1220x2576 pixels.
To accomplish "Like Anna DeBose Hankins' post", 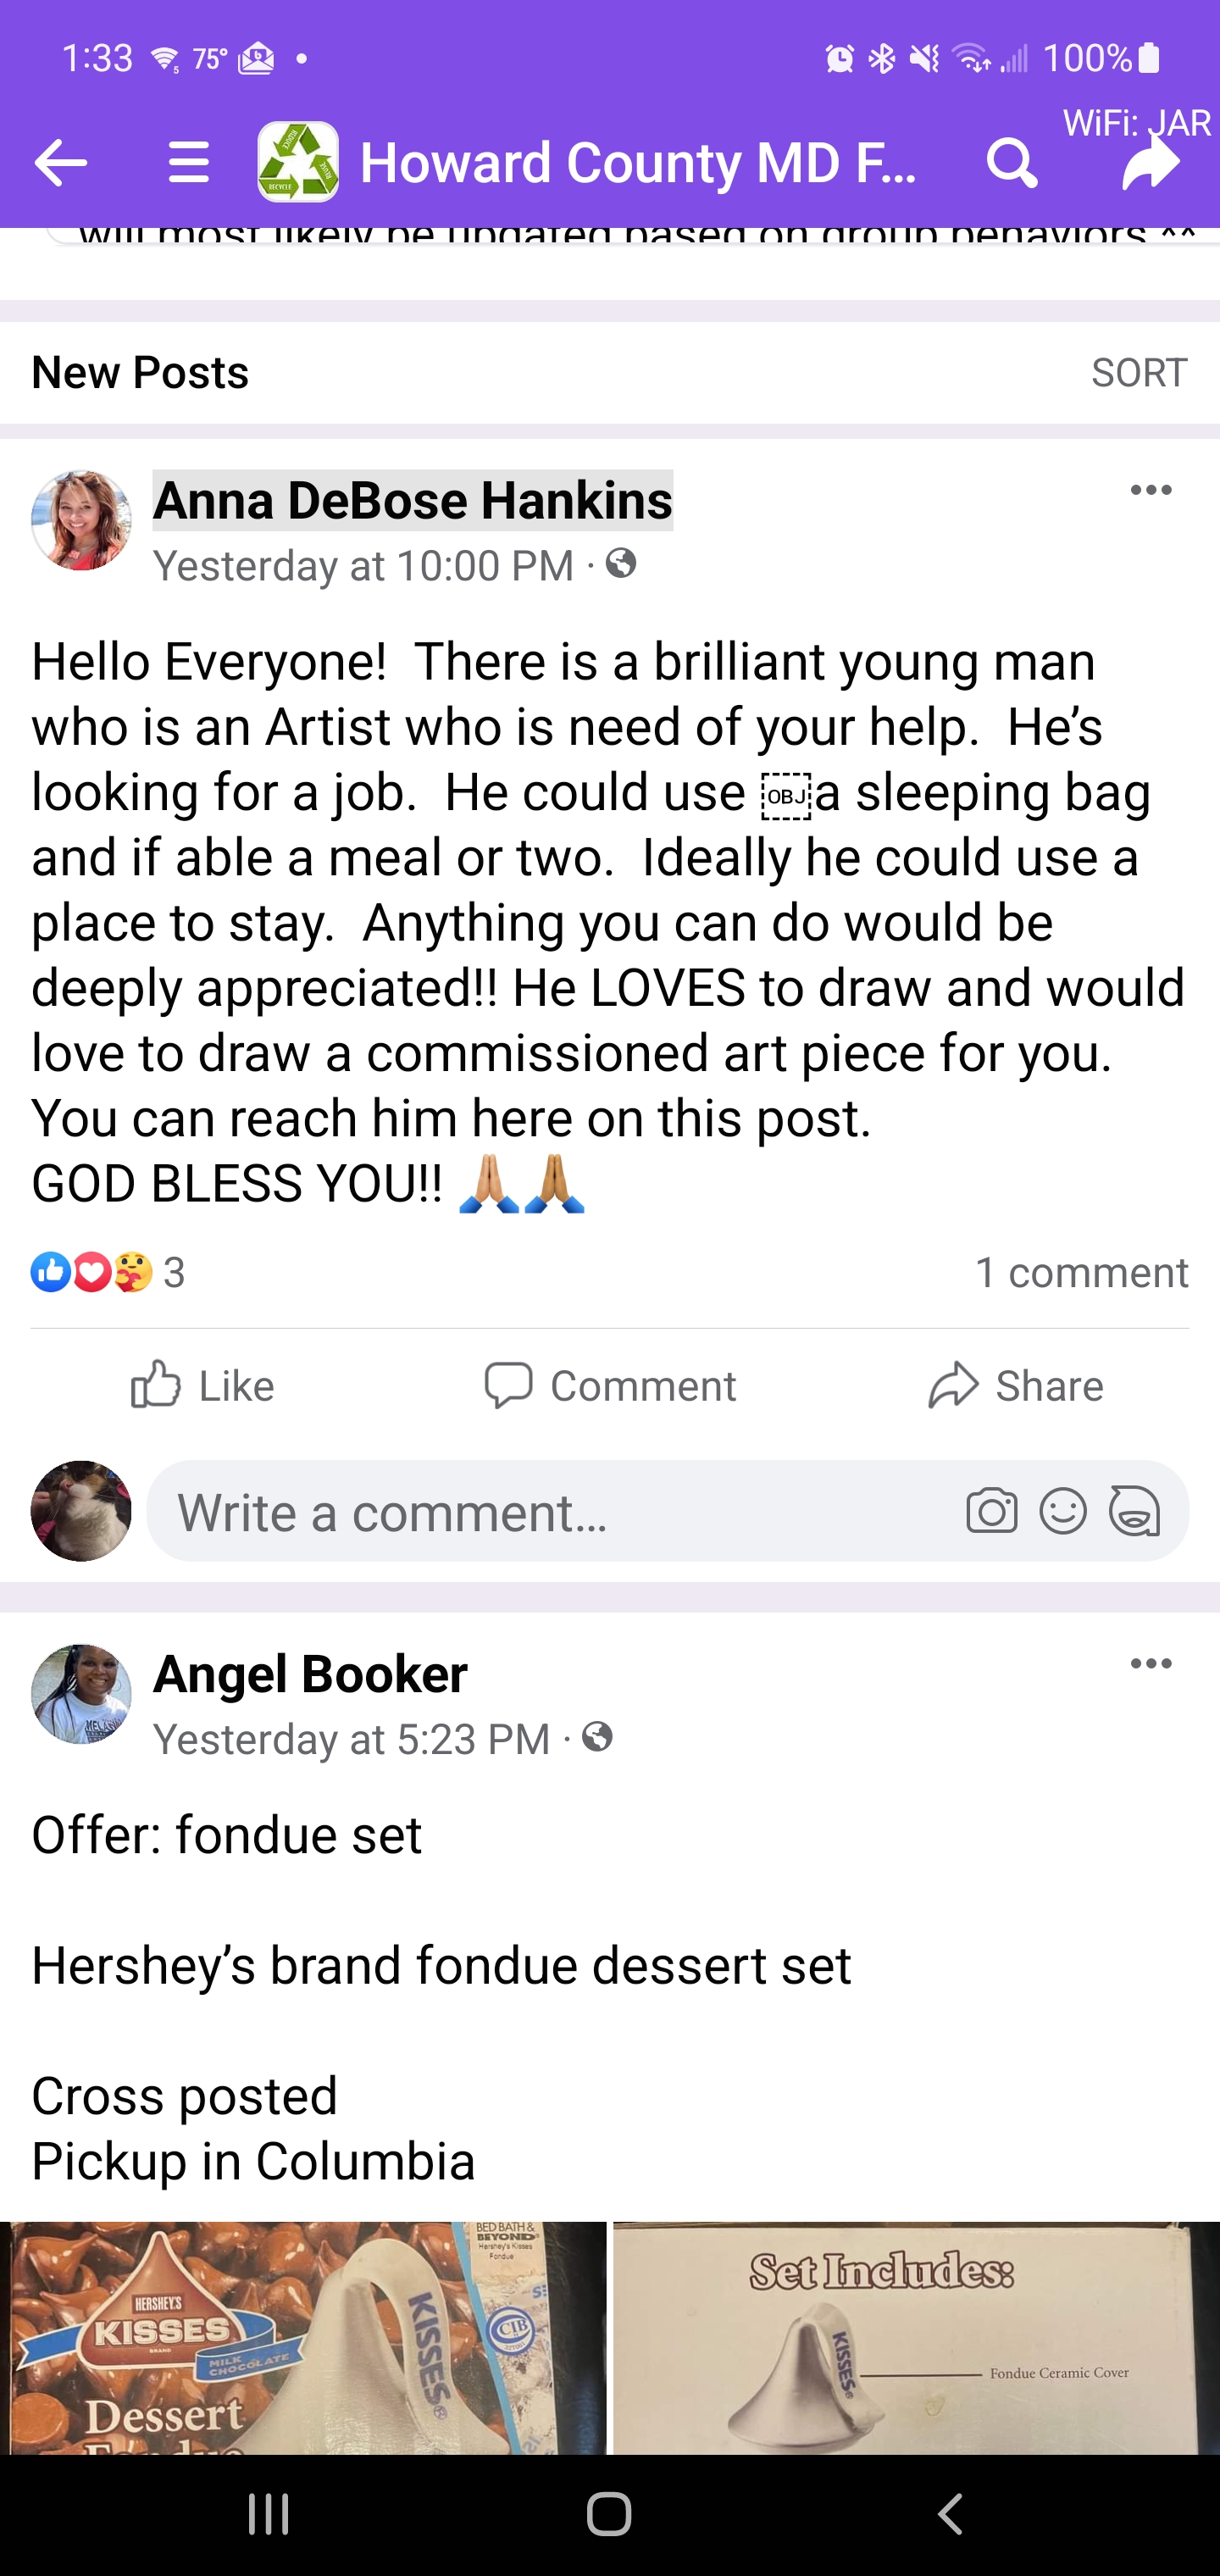I will [203, 1386].
